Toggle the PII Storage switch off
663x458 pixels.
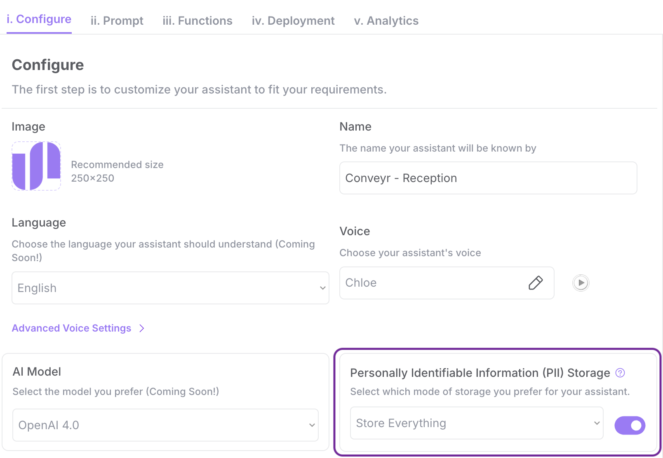coord(630,425)
